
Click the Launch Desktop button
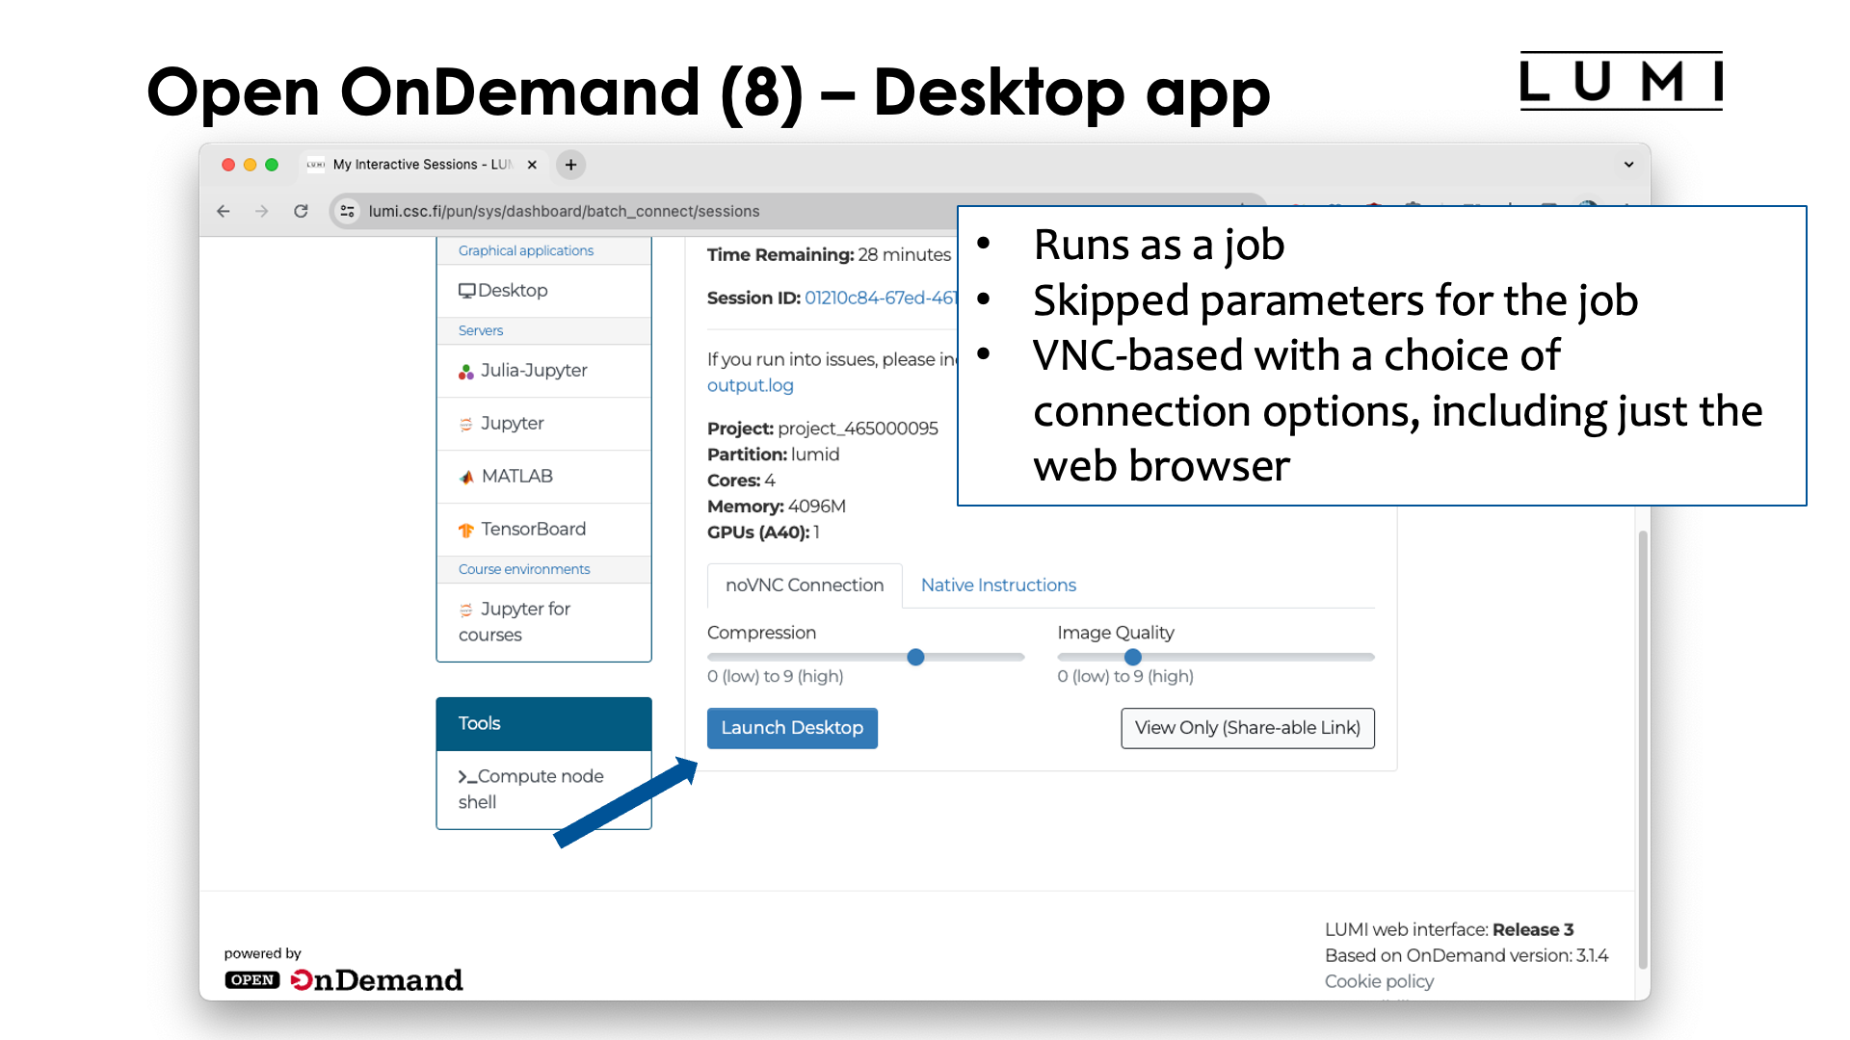coord(792,728)
